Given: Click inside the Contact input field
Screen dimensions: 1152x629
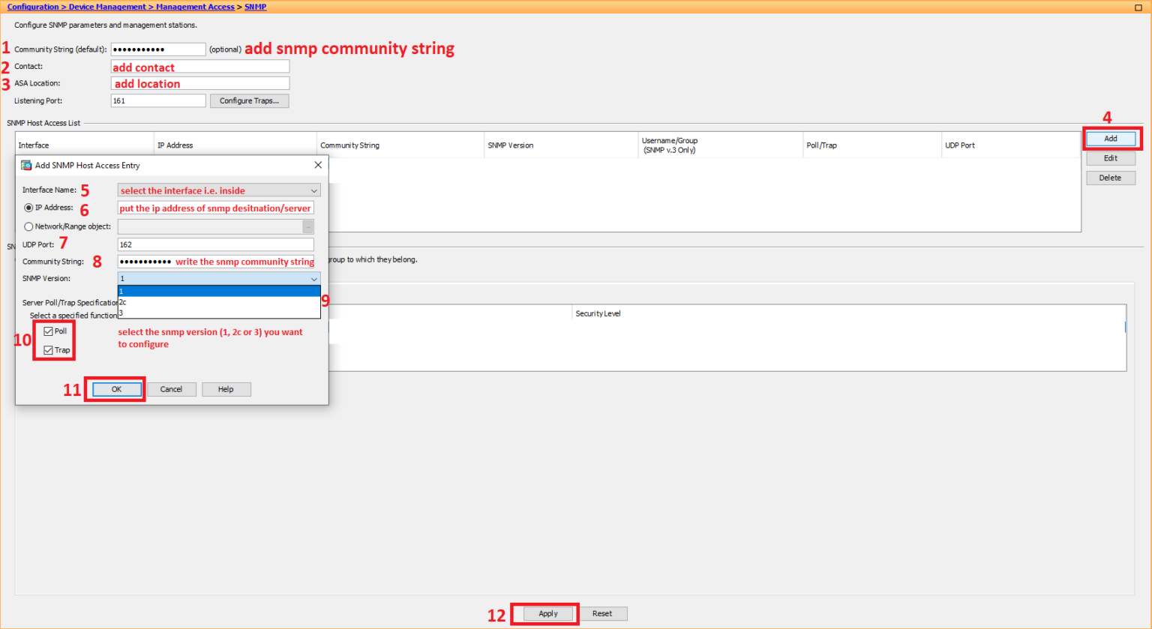Looking at the screenshot, I should coord(199,66).
